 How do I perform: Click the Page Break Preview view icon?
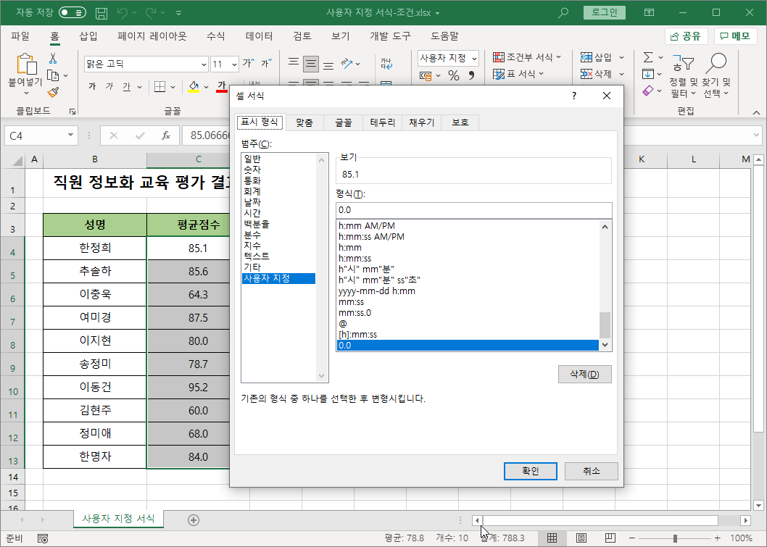(x=610, y=538)
